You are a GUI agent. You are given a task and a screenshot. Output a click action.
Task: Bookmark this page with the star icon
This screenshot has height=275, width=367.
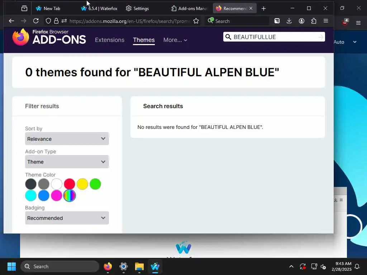click(x=196, y=21)
